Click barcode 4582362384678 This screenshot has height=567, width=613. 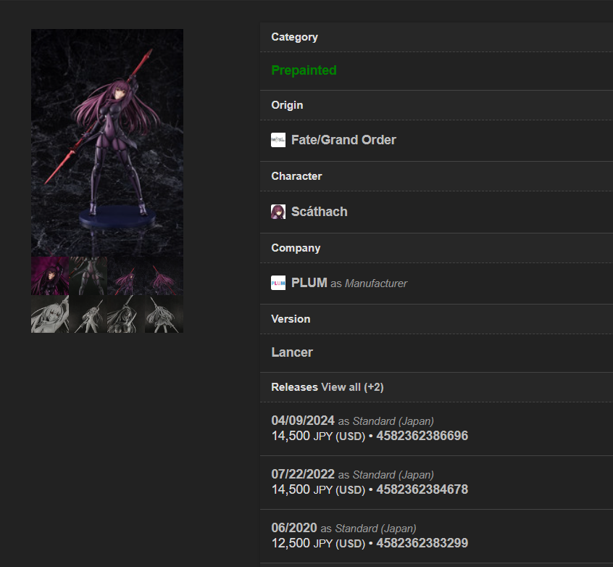coord(422,489)
